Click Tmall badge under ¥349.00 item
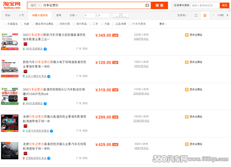The width and height of the screenshot is (231, 167). [x=25, y=44]
